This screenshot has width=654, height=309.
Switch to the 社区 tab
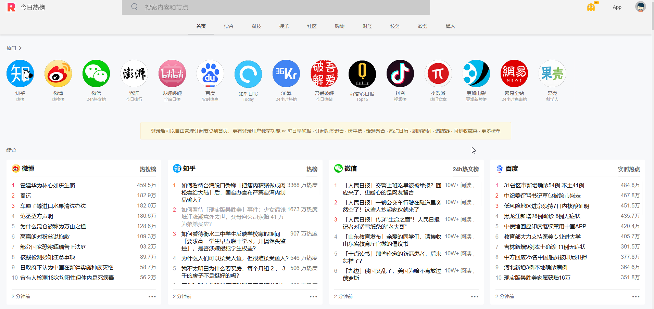pyautogui.click(x=312, y=26)
